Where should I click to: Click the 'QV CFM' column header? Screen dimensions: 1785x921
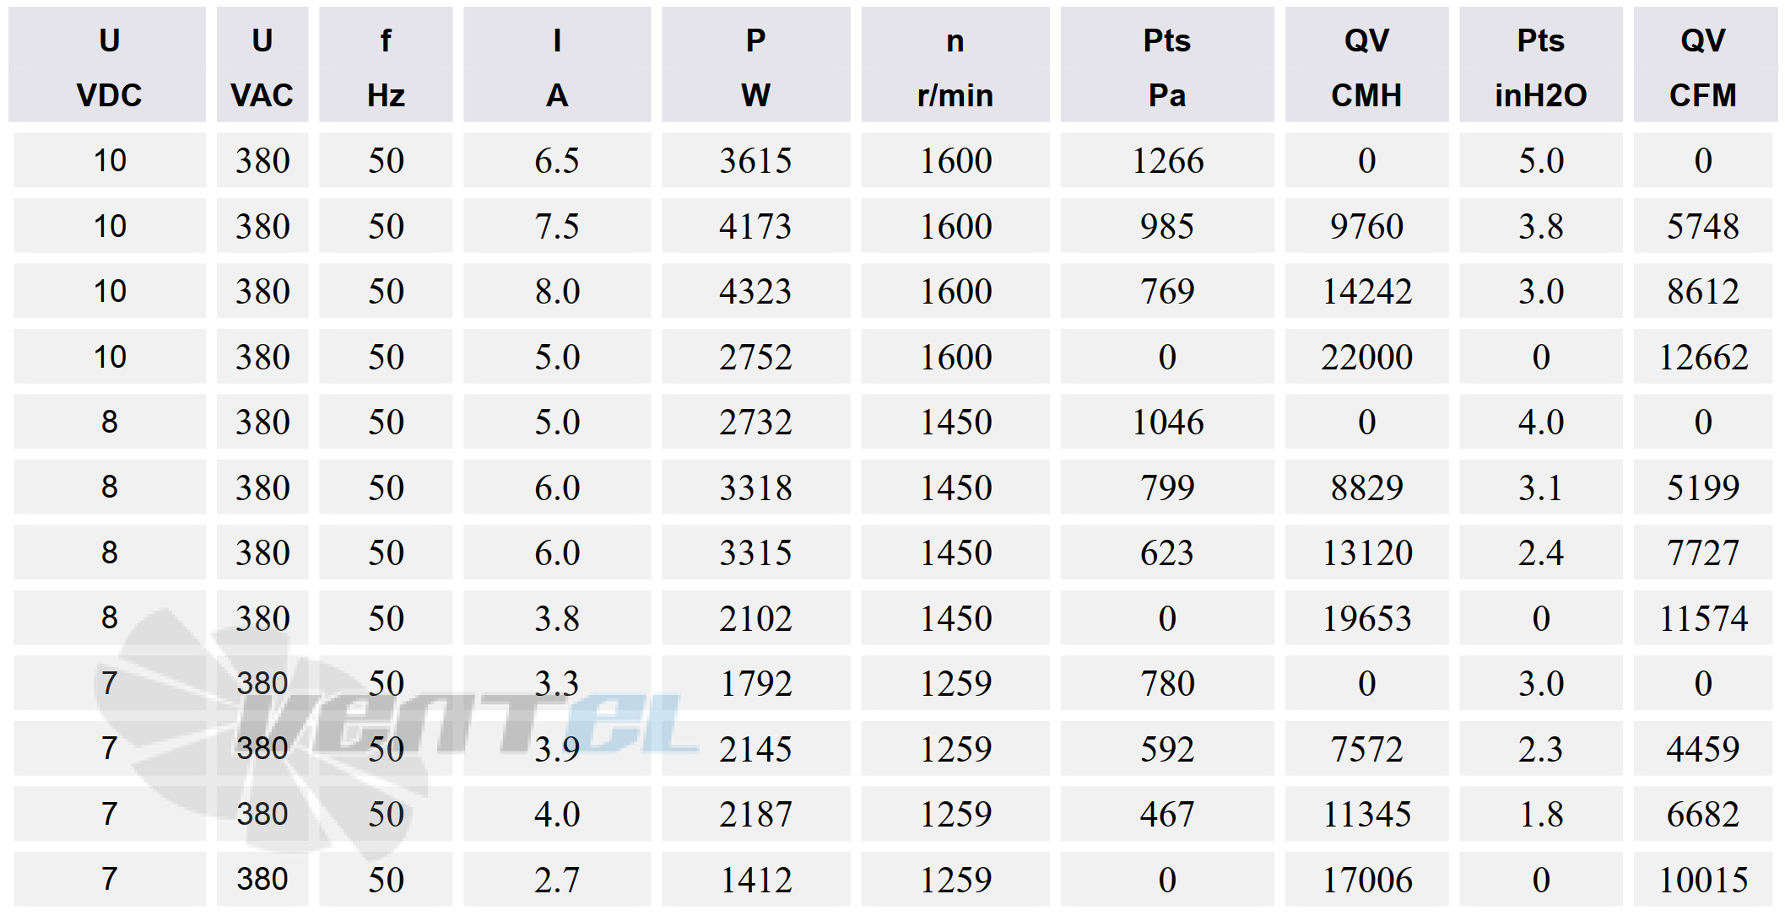click(x=1702, y=66)
